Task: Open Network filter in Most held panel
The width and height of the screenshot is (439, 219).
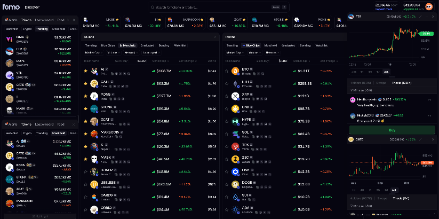Action: click(x=131, y=52)
